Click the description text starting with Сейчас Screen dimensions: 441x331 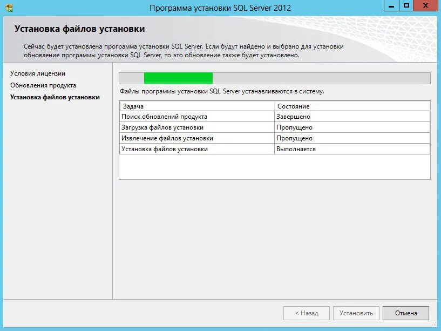[184, 51]
